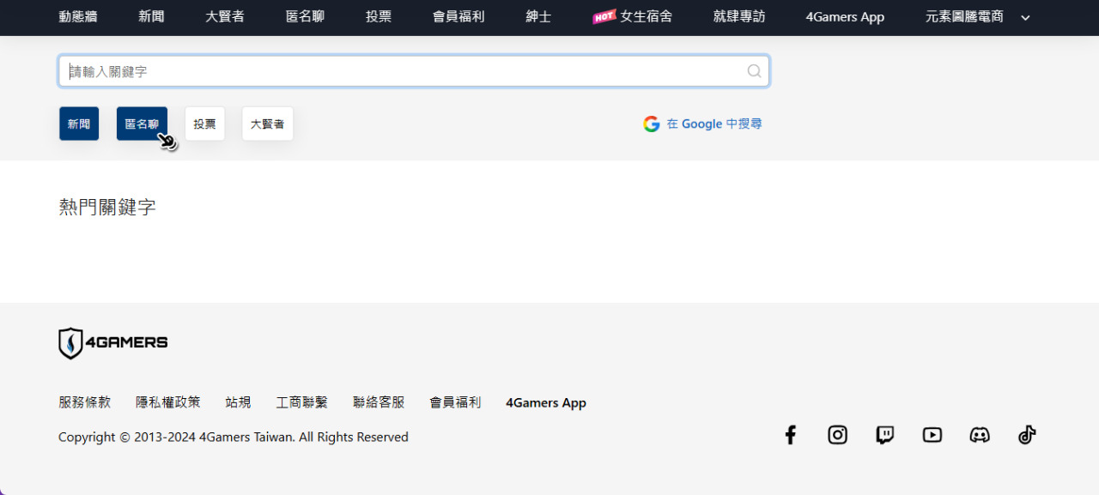Enable the 大賢者 search filter
Screen dimensions: 1099x495
[x=267, y=124]
